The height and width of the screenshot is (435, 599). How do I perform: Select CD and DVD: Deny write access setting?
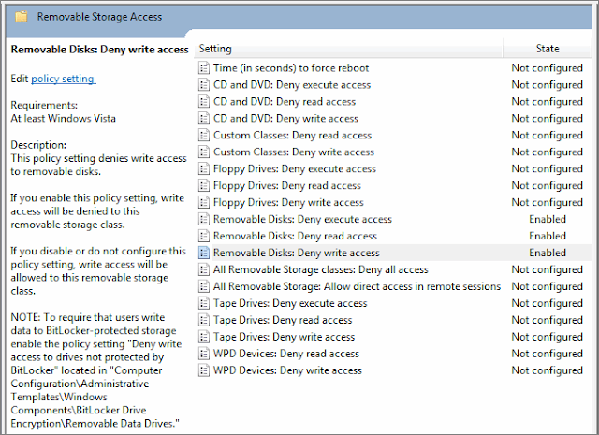(285, 119)
